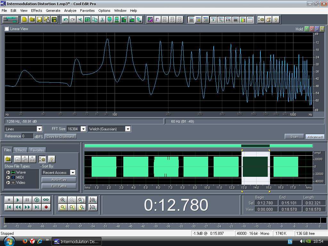The image size is (328, 246).
Task: Click the Windows Start orb
Action: (x=9, y=242)
